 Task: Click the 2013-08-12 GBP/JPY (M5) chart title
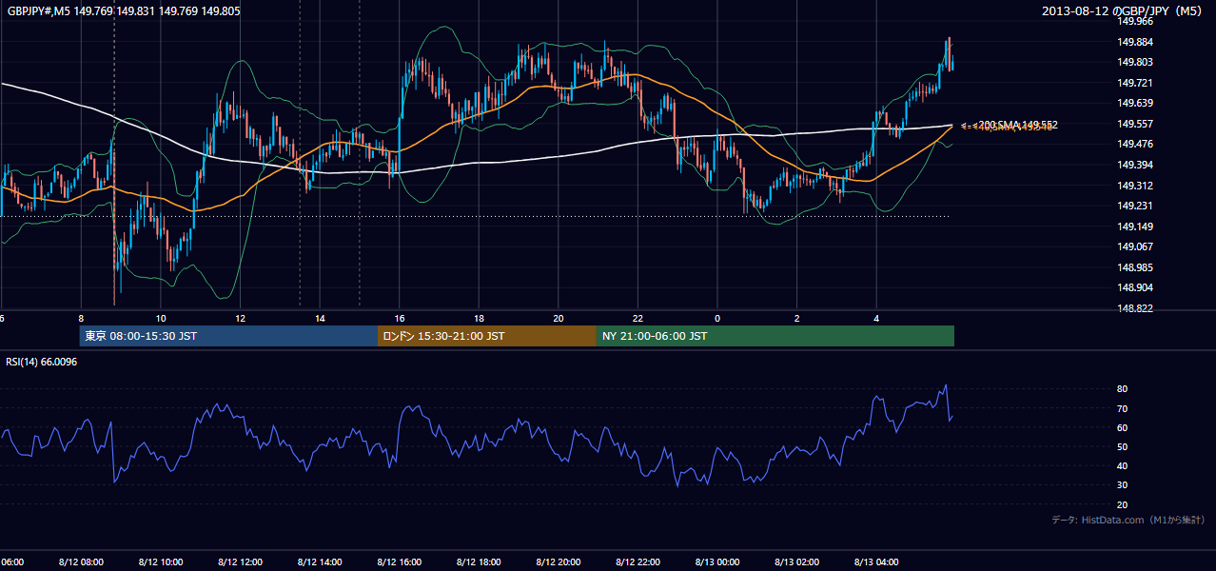coord(1123,10)
